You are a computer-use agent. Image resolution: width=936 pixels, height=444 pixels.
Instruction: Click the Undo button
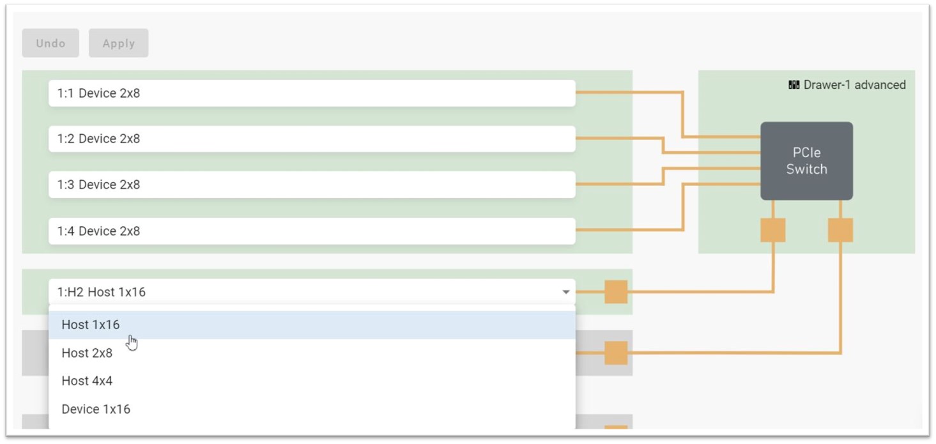tap(50, 43)
